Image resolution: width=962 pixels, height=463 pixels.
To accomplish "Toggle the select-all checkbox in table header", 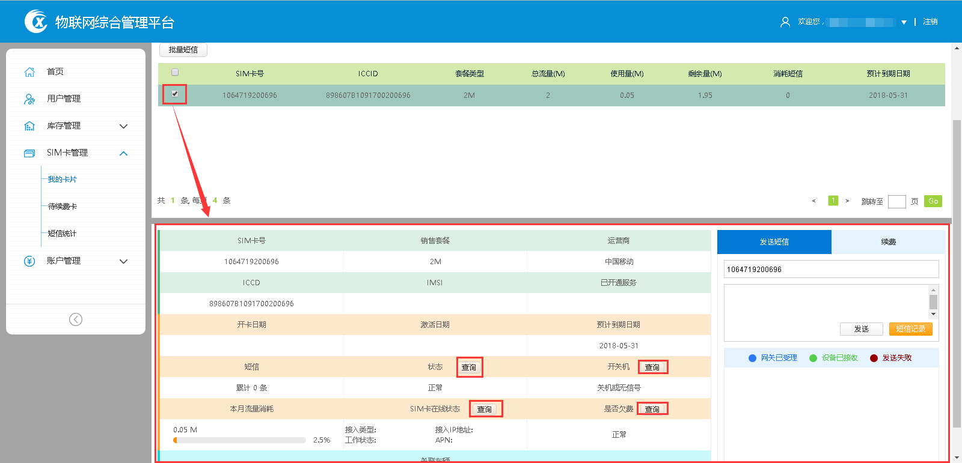I will (175, 73).
